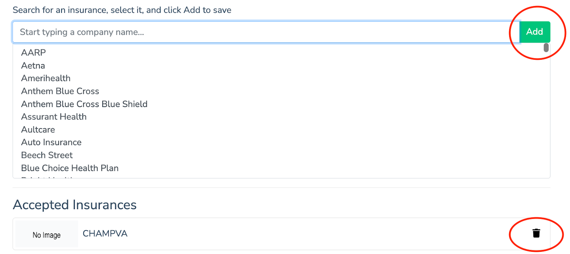Delete the CHAMPVA insurance with trash icon
The width and height of the screenshot is (570, 254).
click(x=536, y=233)
